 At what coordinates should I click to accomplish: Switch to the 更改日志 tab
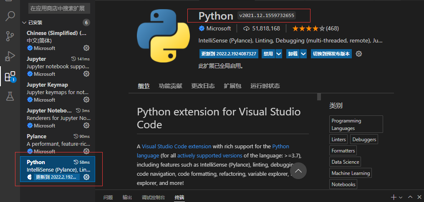tap(203, 86)
